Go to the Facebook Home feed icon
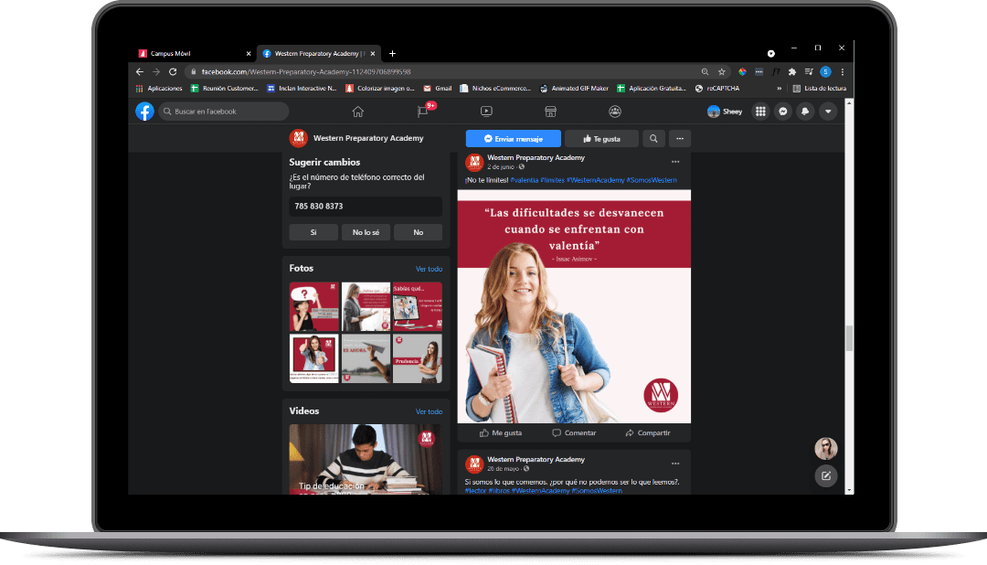987x565 pixels. click(x=358, y=112)
